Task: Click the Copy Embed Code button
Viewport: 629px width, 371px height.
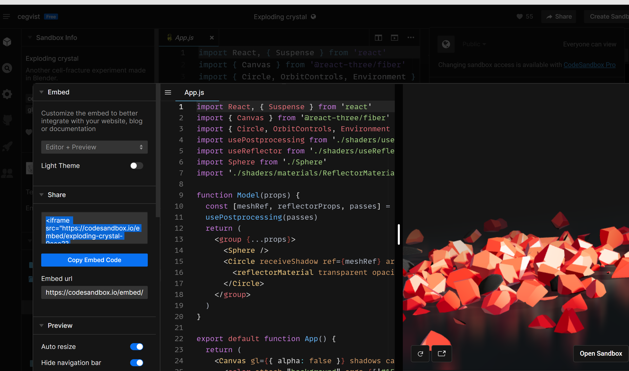Action: (94, 260)
